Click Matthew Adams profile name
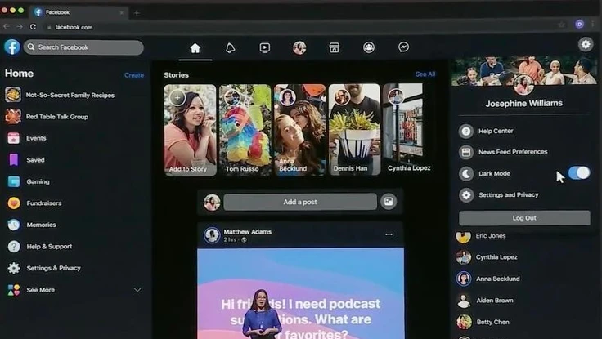The height and width of the screenshot is (339, 602). click(x=248, y=232)
